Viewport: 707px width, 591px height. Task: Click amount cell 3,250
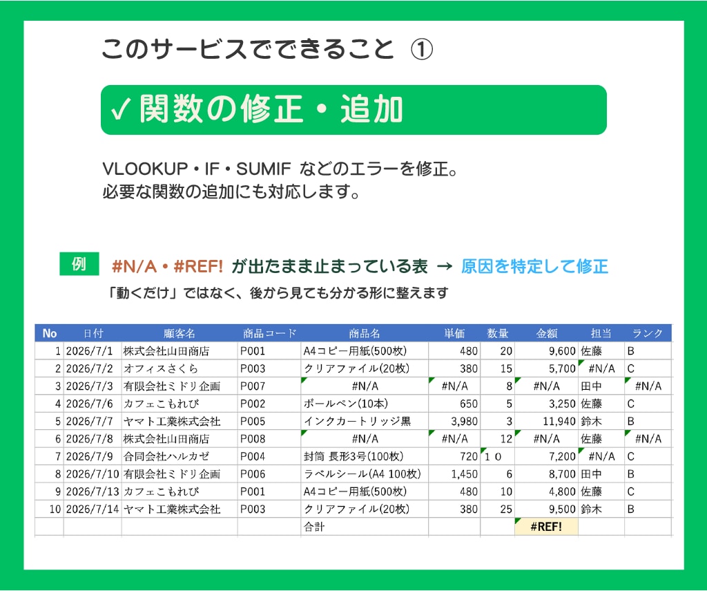pos(547,404)
